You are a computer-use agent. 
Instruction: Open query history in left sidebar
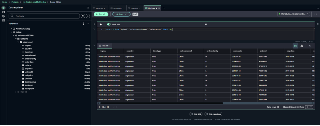(3, 16)
